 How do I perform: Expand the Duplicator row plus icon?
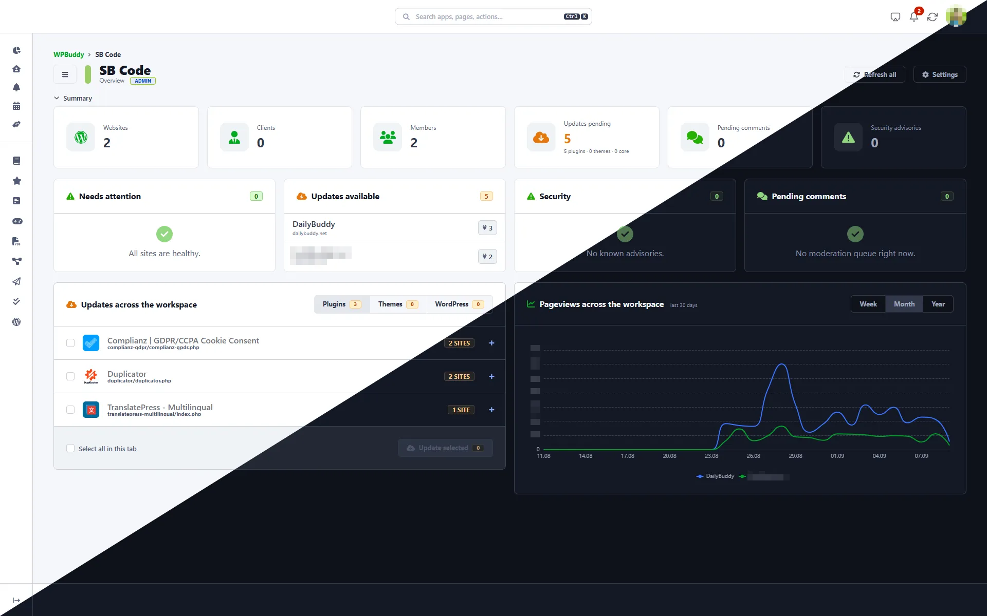click(491, 376)
